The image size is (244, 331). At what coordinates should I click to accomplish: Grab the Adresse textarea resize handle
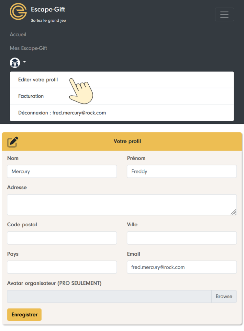[x=233, y=212]
